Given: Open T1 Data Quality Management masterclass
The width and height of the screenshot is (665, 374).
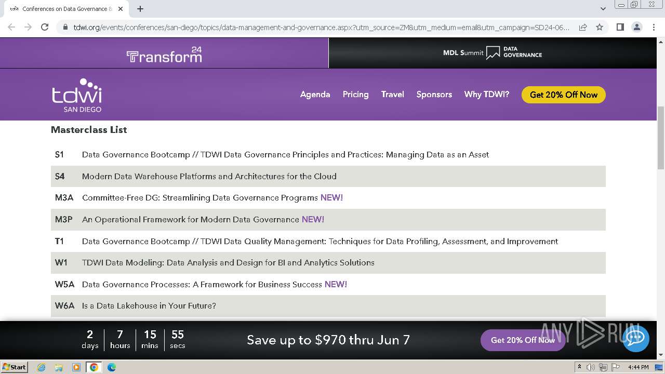Looking at the screenshot, I should pos(320,242).
